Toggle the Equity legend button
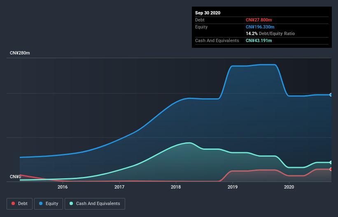Screen dimensions: 338x217 click(x=49, y=204)
